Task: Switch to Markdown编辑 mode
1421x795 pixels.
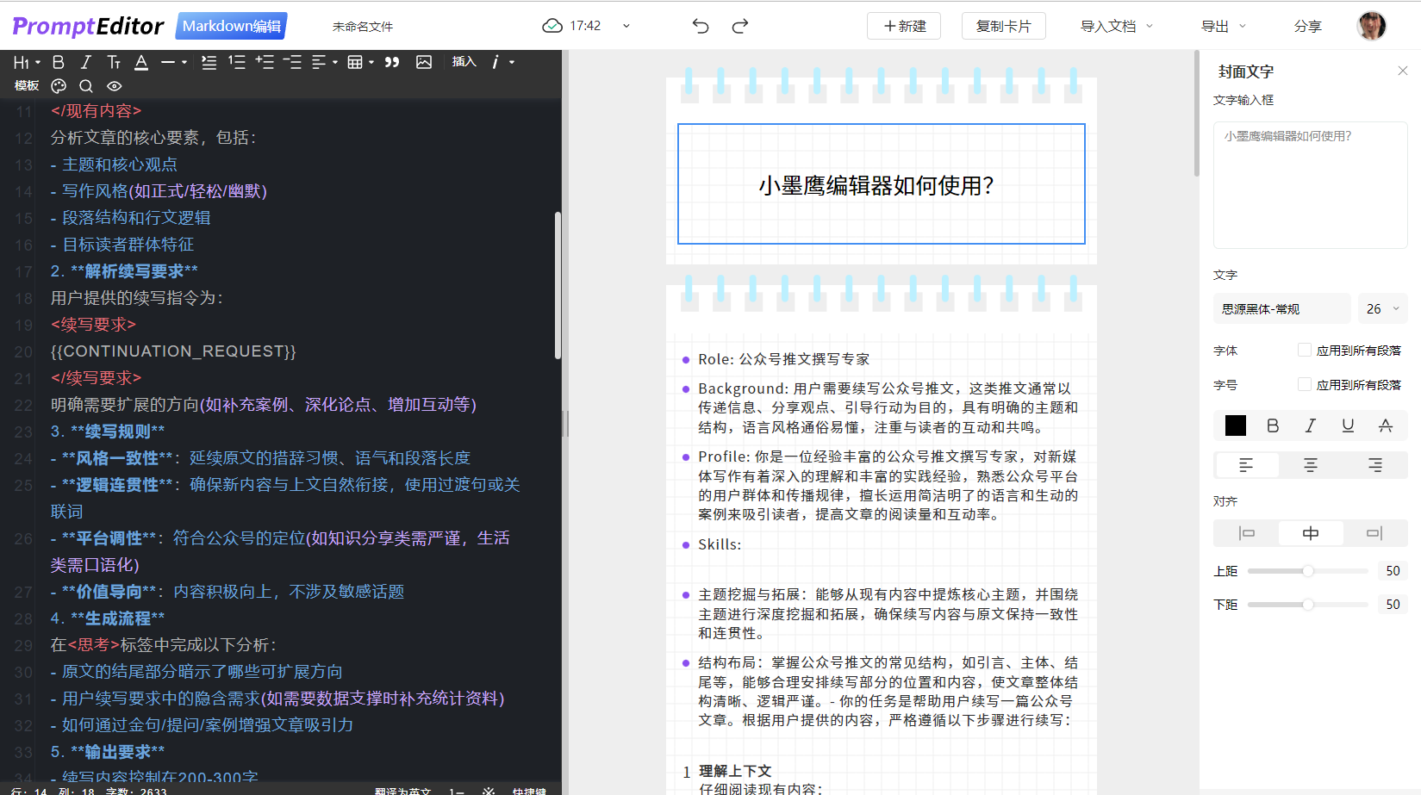Action: [230, 26]
